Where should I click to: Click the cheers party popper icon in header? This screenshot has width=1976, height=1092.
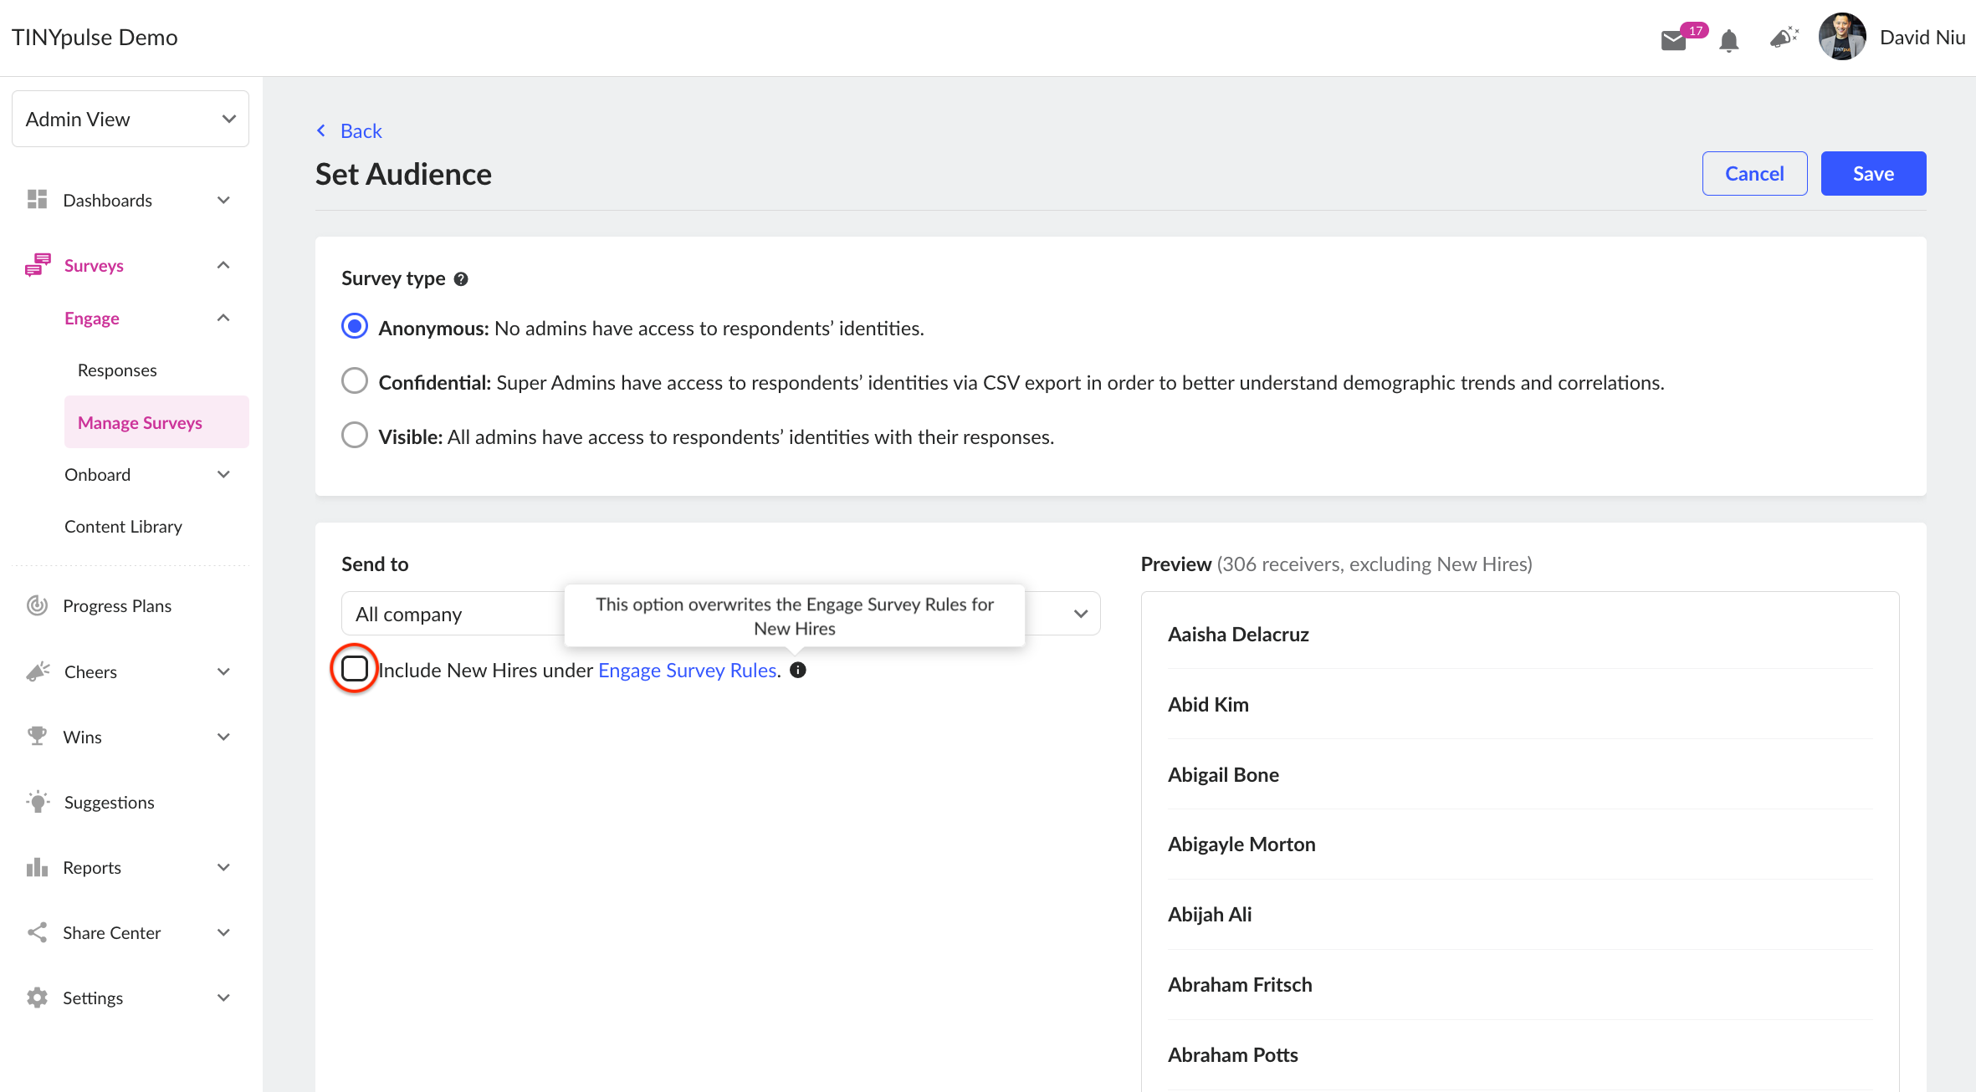point(1784,38)
